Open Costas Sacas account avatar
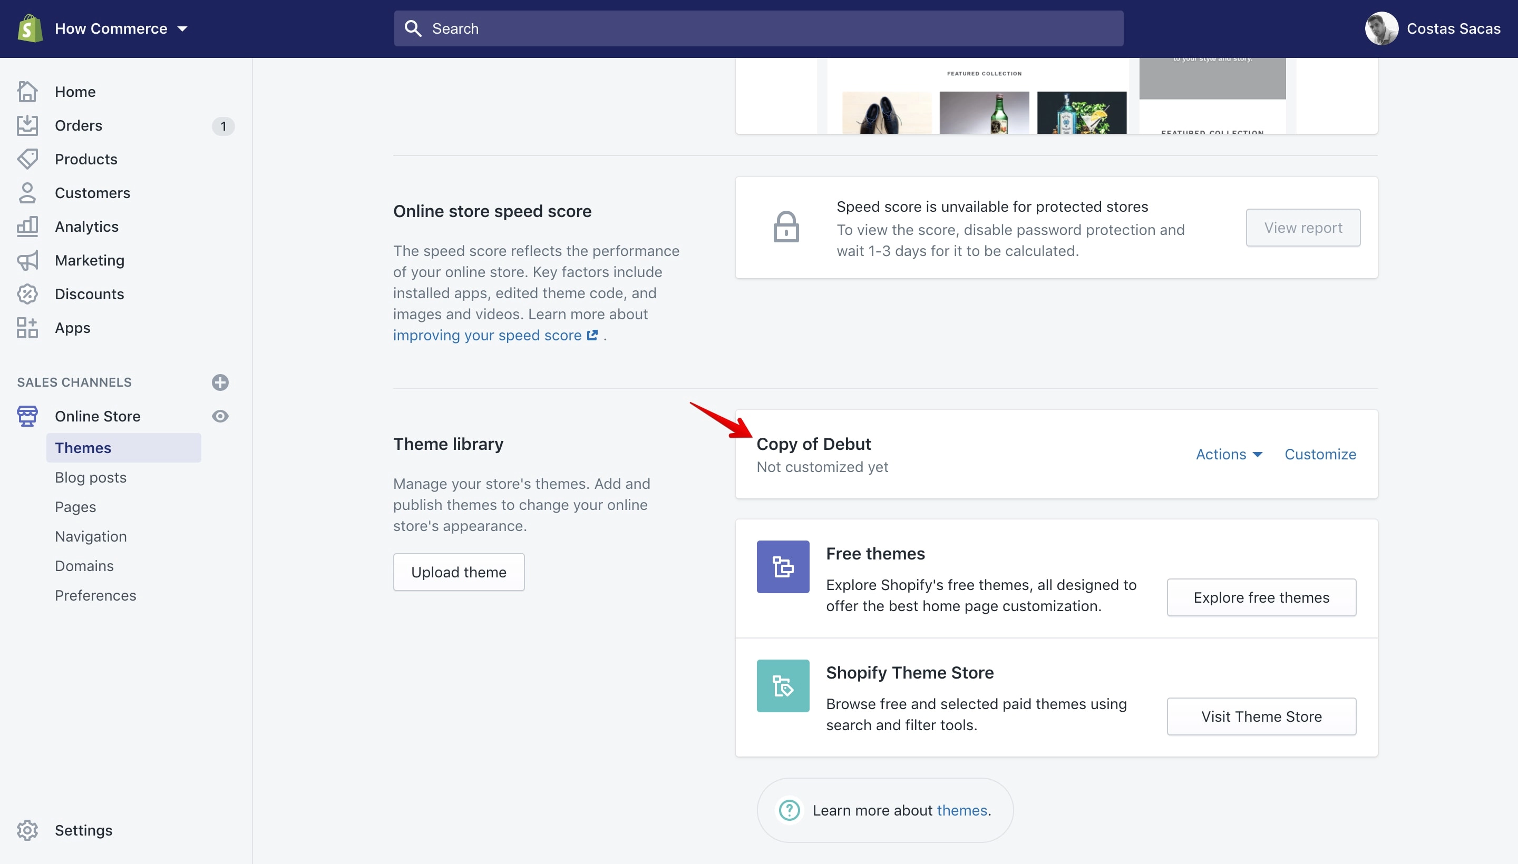Image resolution: width=1518 pixels, height=864 pixels. 1381,28
